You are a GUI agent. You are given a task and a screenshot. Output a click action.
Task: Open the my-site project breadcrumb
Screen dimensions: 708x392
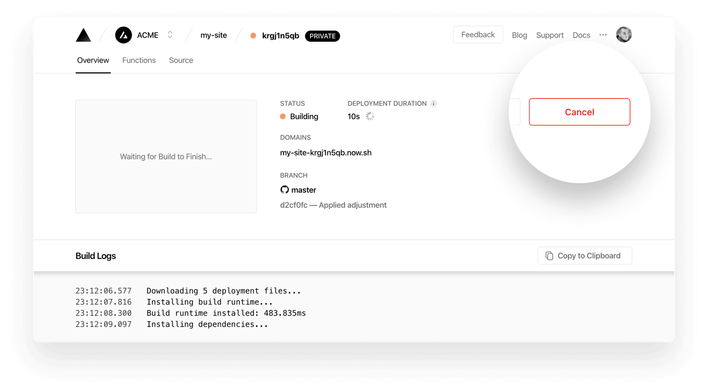pos(214,35)
